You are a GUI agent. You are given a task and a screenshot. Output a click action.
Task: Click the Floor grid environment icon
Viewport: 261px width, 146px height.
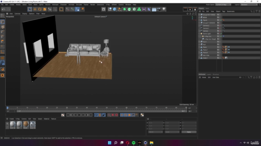154,9
